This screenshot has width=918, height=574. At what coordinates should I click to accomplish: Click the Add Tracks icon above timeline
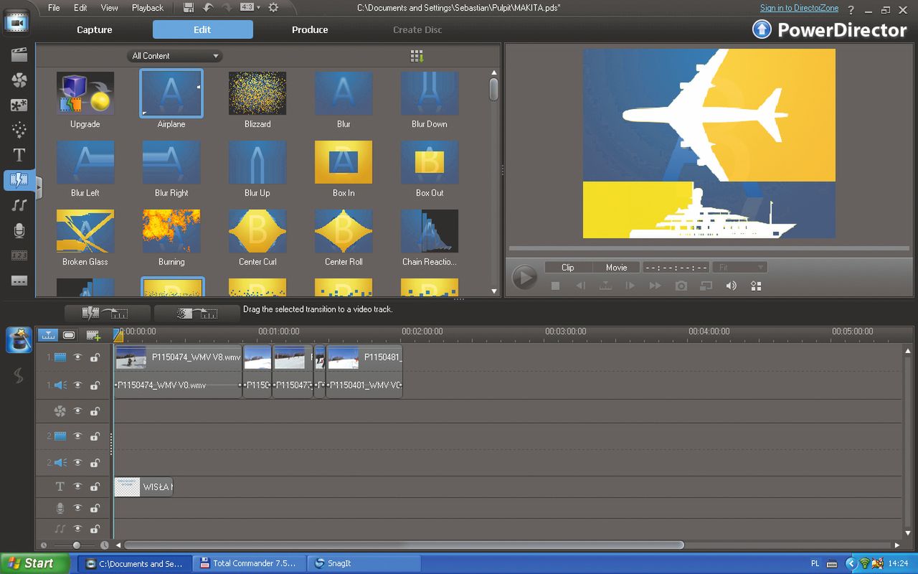point(93,335)
